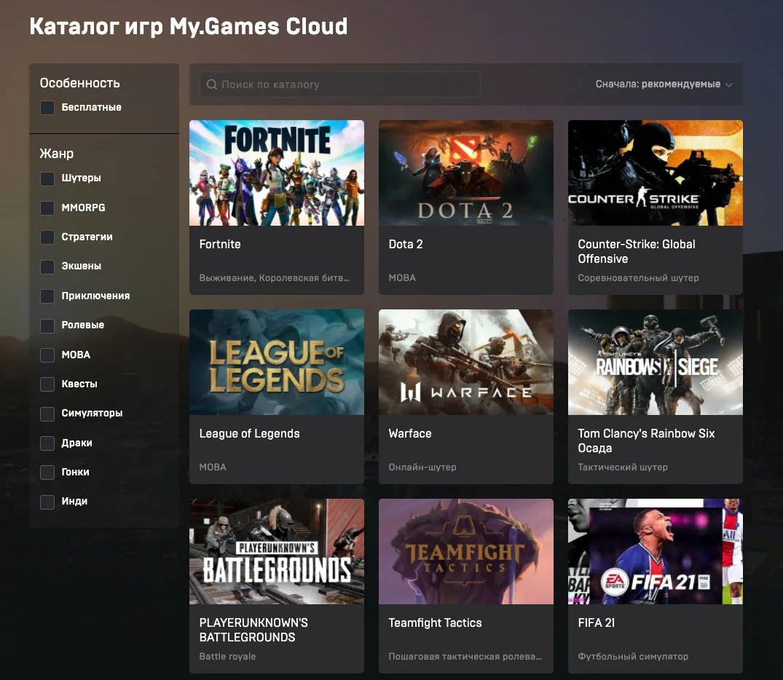Enable the Ролевые genre checkbox

point(47,325)
